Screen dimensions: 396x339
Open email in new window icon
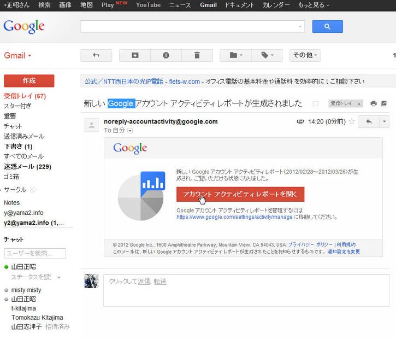383,103
